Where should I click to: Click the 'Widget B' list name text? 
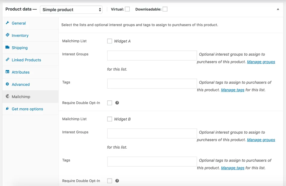pyautogui.click(x=122, y=119)
